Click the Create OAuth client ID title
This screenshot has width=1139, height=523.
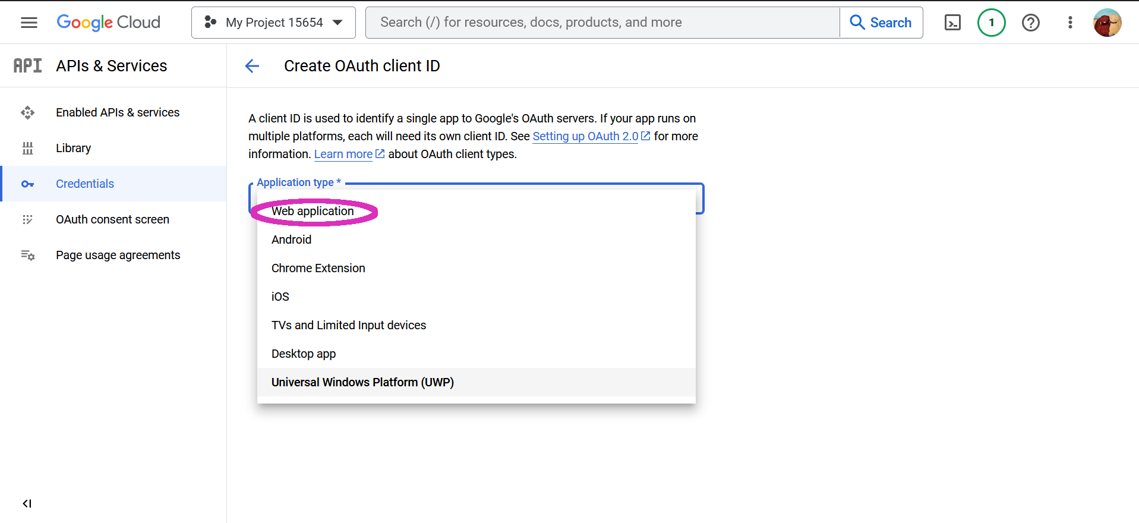click(362, 66)
